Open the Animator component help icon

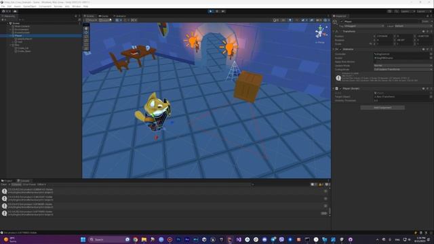423,49
